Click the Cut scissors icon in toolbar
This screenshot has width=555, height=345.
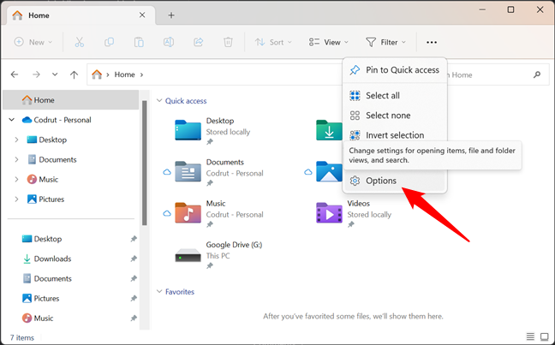pyautogui.click(x=80, y=42)
